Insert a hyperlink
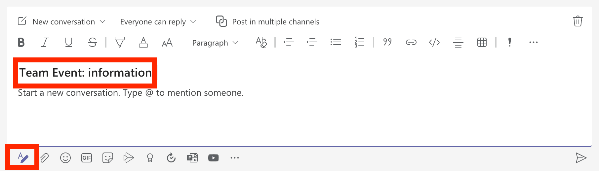This screenshot has height=171, width=599. tap(411, 43)
